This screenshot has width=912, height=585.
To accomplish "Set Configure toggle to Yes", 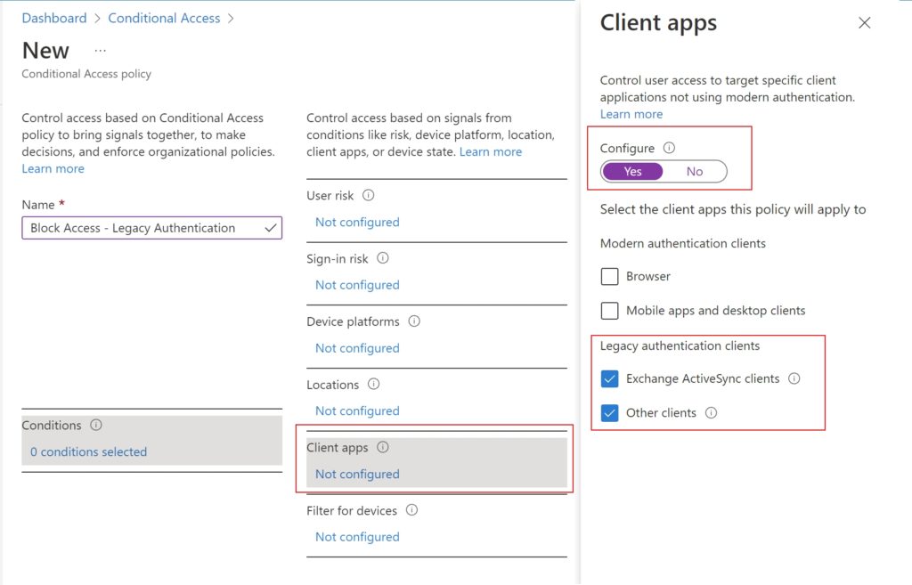I will coord(633,172).
